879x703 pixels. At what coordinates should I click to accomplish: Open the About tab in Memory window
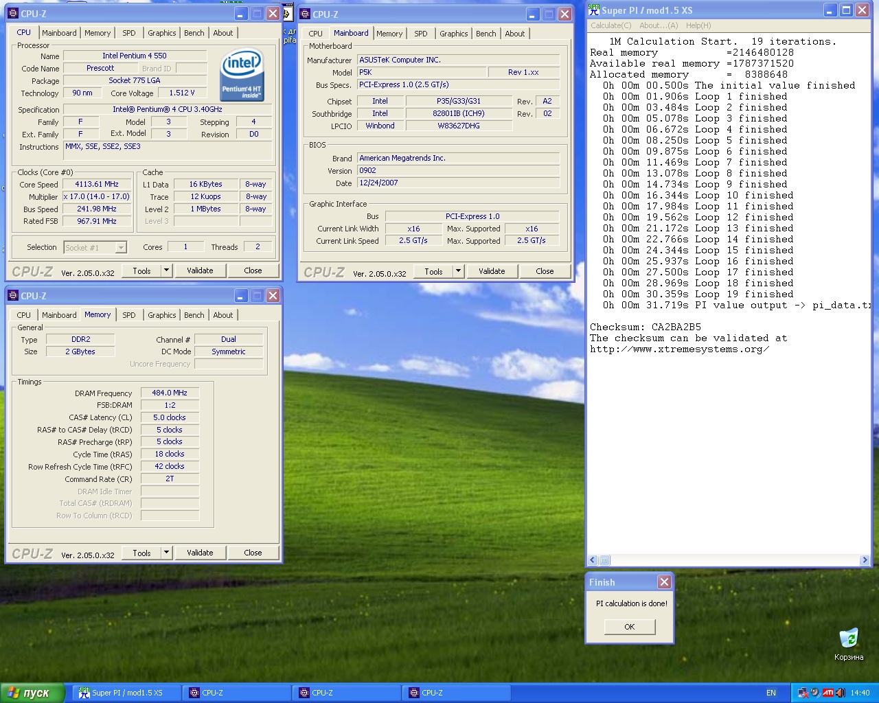click(223, 315)
